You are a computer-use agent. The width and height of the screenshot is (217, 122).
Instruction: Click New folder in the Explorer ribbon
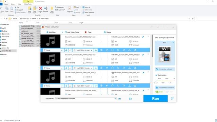click(52, 10)
